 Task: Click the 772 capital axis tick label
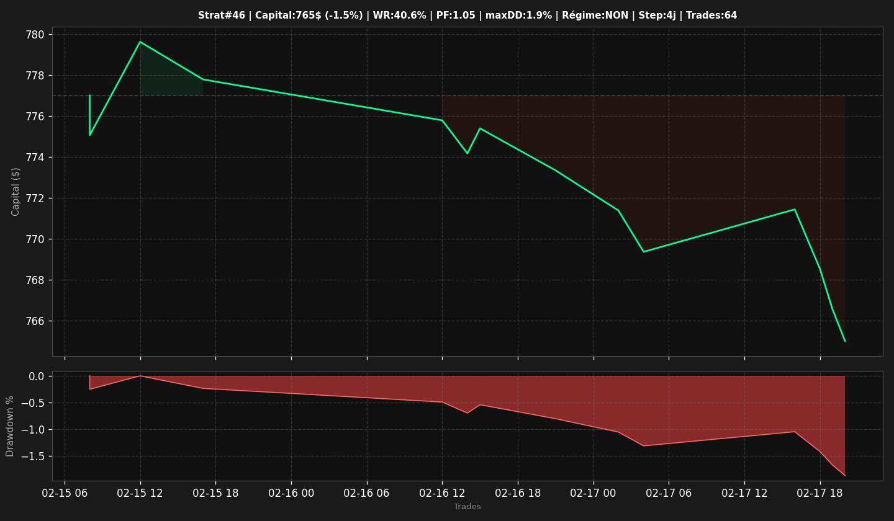(x=35, y=198)
